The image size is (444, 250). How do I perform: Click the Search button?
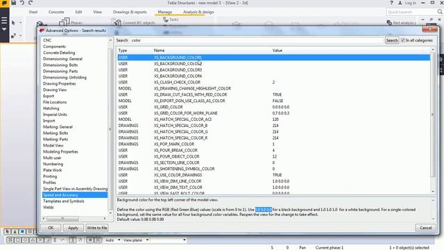(392, 40)
